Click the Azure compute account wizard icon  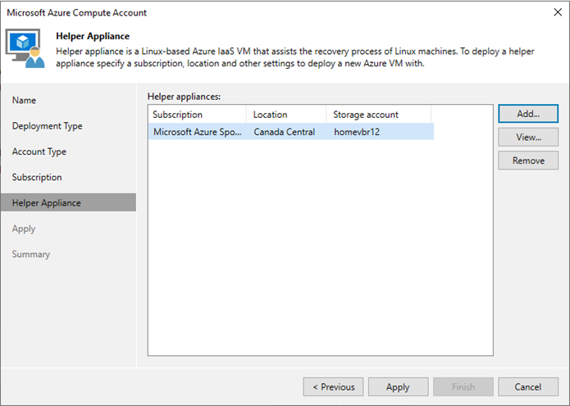pyautogui.click(x=25, y=48)
